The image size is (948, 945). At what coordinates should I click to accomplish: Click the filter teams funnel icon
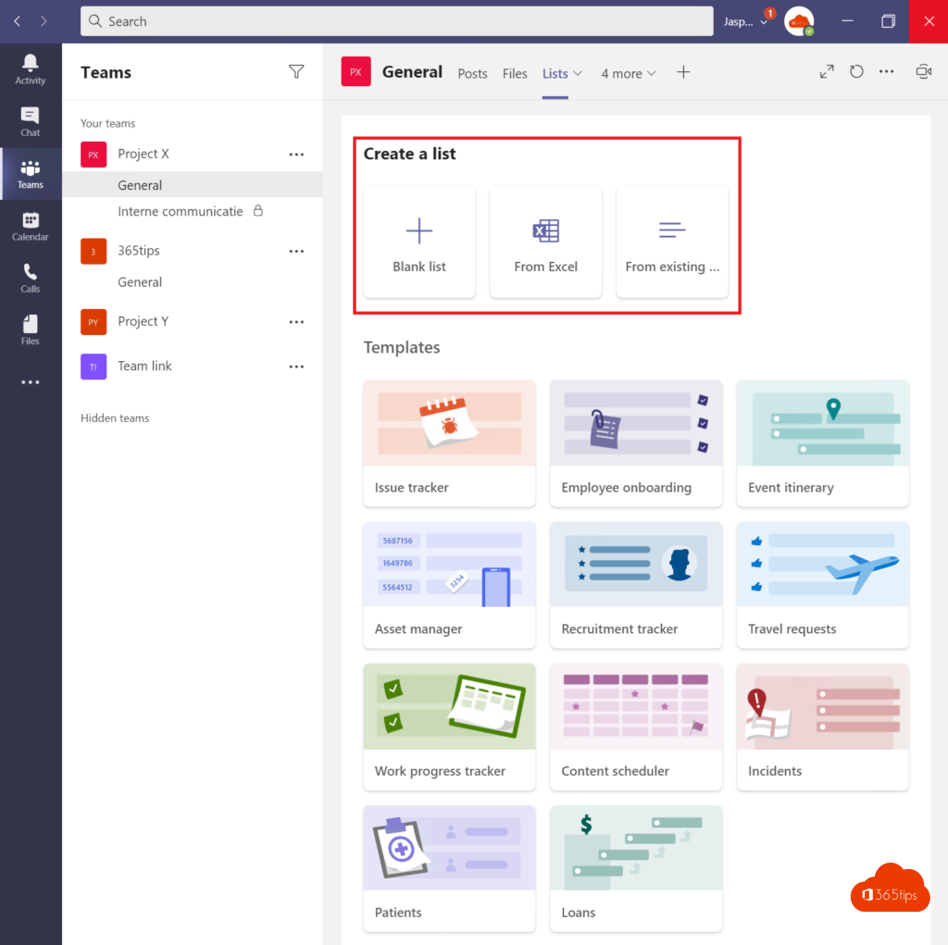click(x=296, y=72)
